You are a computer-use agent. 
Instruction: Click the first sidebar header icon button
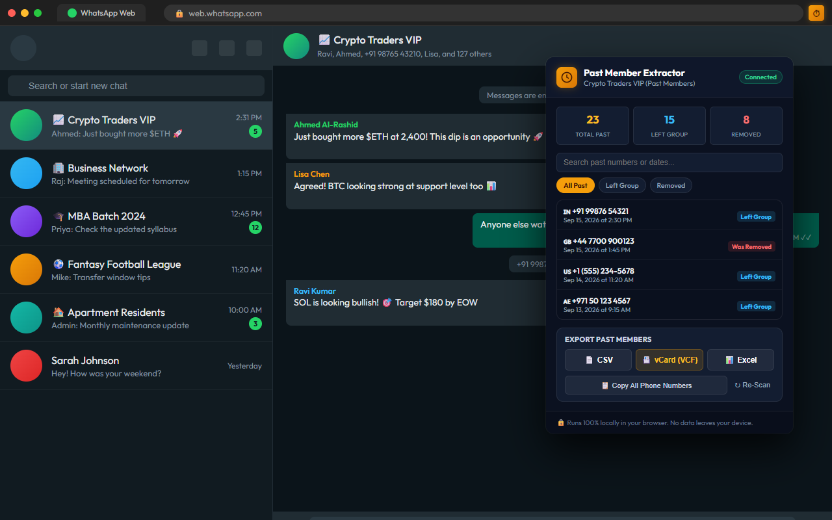click(200, 48)
